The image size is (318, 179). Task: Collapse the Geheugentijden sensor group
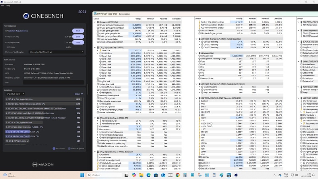coord(196,53)
